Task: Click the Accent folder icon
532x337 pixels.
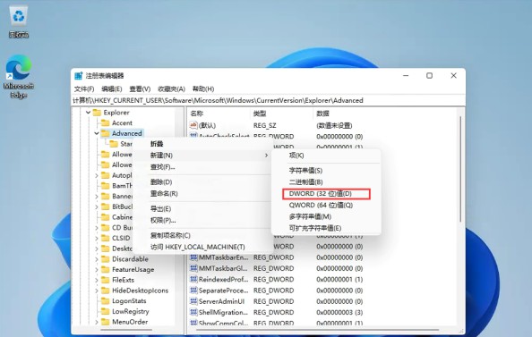Action: click(106, 123)
